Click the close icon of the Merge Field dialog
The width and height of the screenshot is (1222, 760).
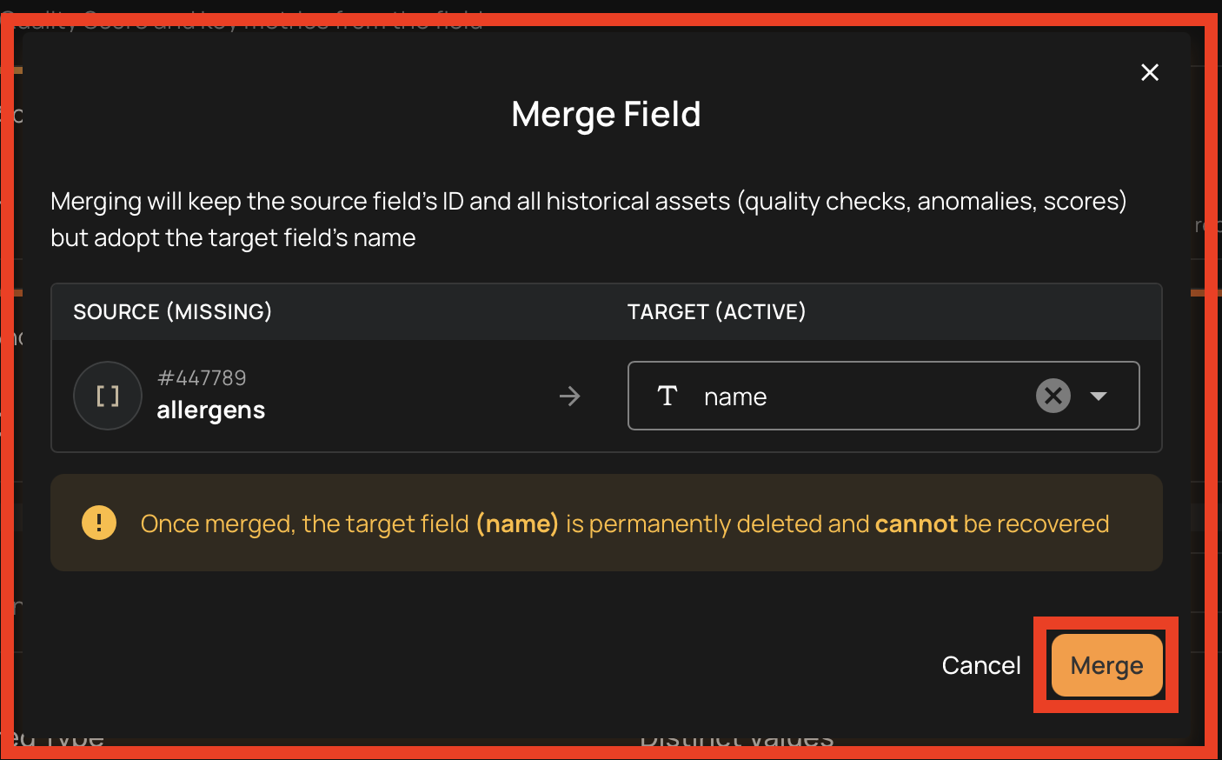tap(1150, 72)
